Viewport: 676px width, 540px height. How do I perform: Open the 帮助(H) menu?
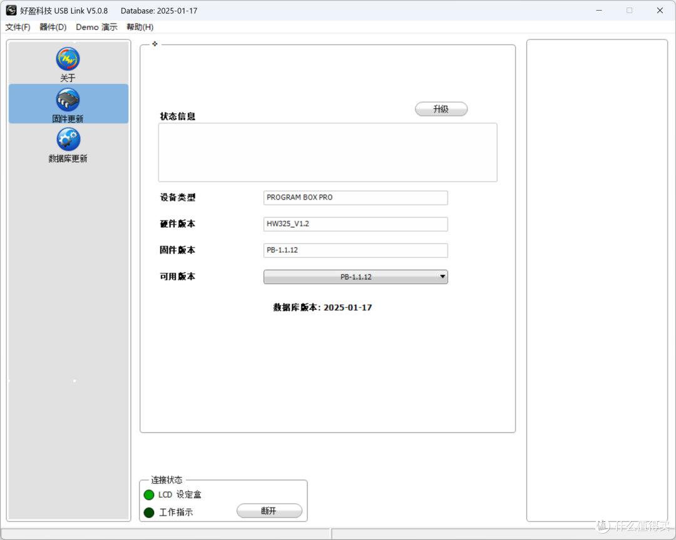[x=140, y=27]
